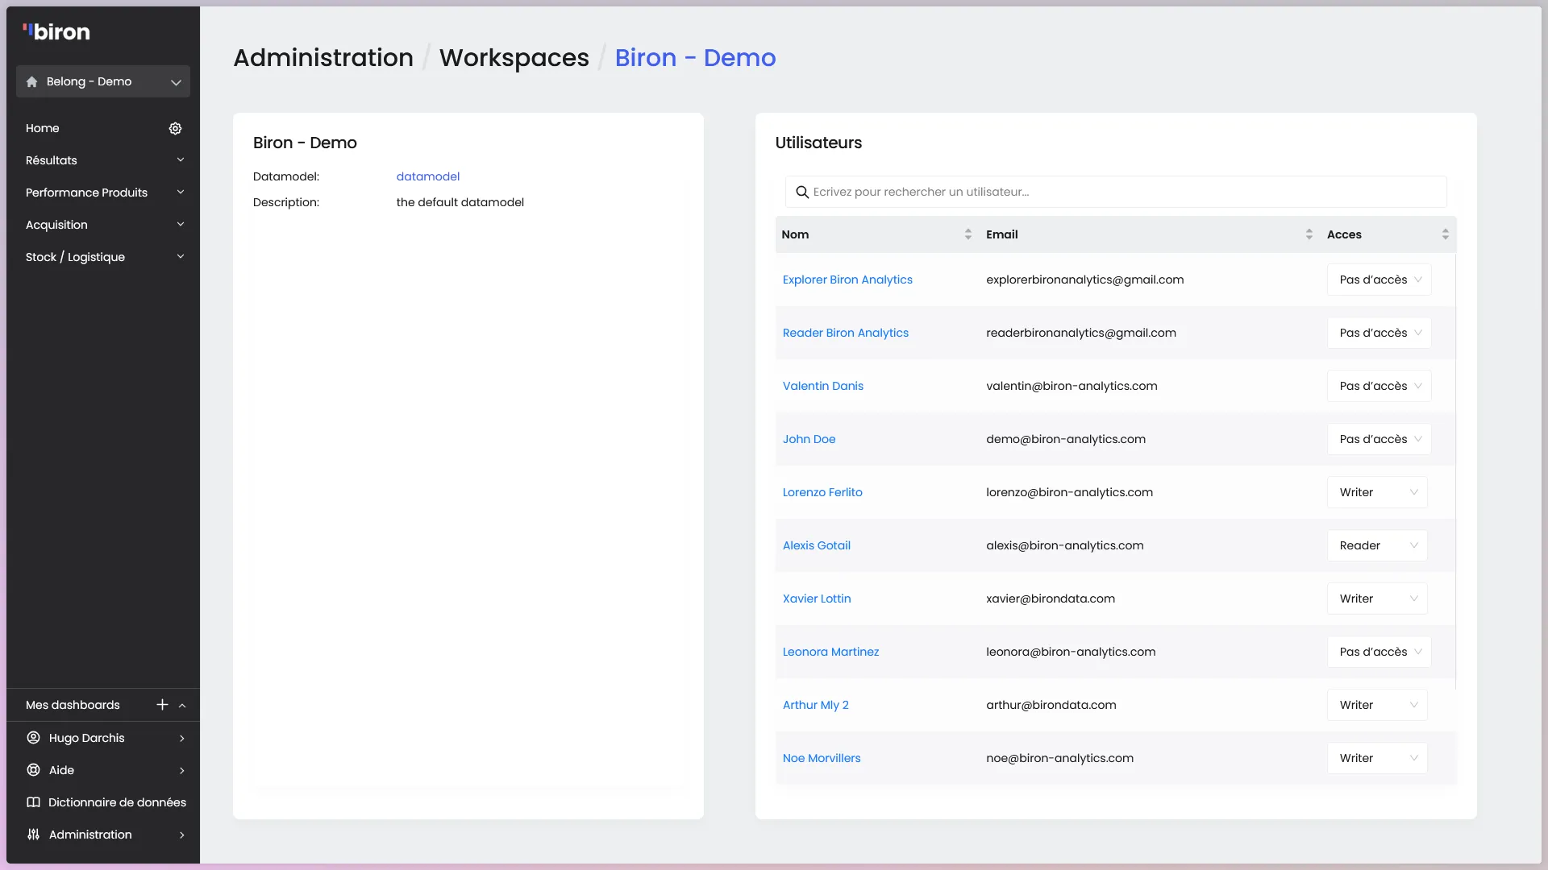
Task: Go to Home in the sidebar
Action: coord(42,128)
